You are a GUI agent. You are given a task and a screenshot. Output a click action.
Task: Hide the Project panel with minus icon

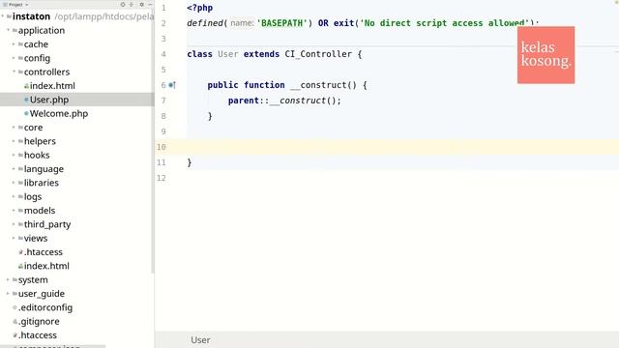tap(151, 4)
